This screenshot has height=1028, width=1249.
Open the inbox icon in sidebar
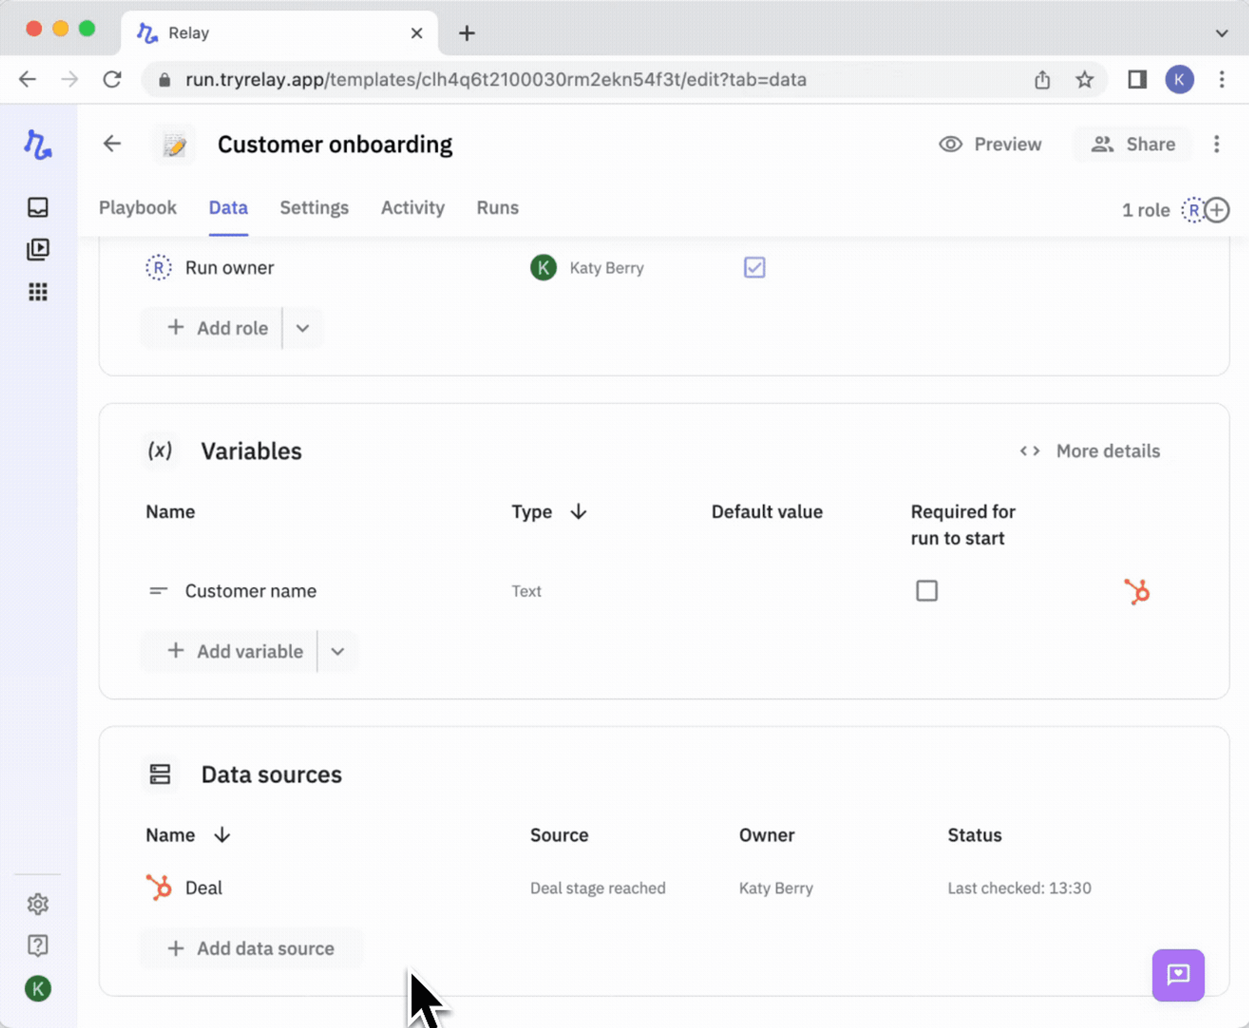(x=38, y=207)
